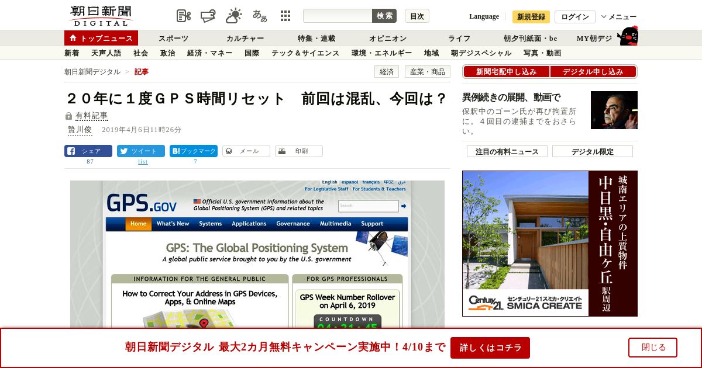Open the grid apps menu icon

coord(285,16)
